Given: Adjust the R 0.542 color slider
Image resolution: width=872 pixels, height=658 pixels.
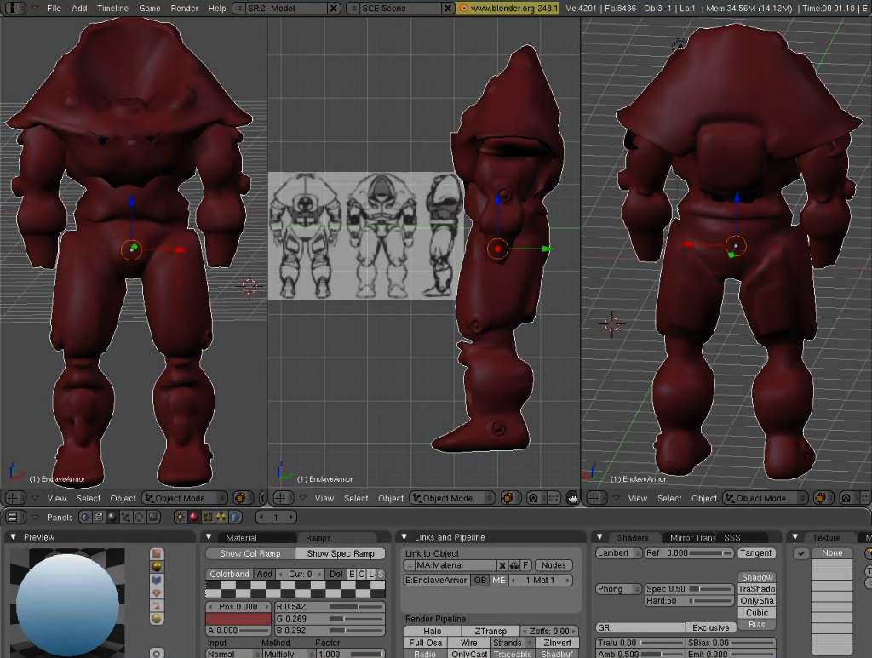Looking at the screenshot, I should [x=330, y=607].
